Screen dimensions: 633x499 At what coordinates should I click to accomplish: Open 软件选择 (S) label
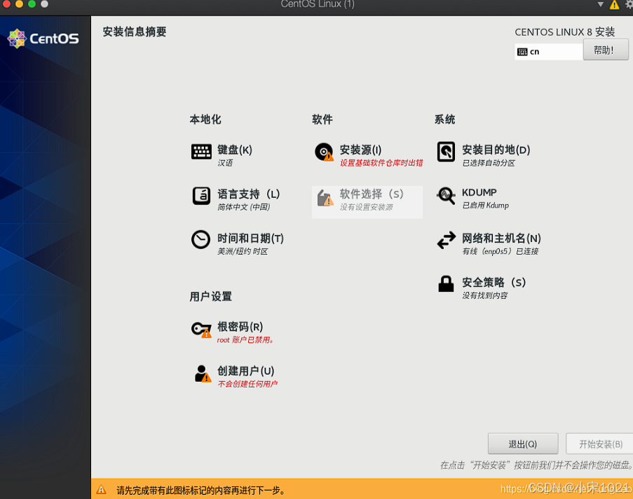(372, 194)
